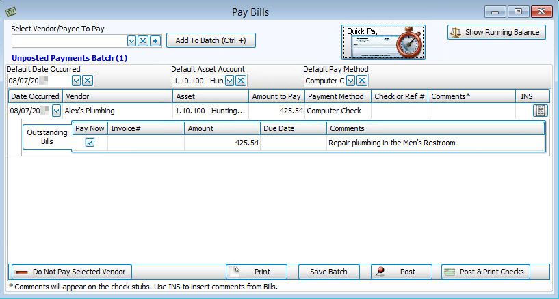Click the INS insert comments icon
This screenshot has height=299, width=559.
click(x=539, y=111)
